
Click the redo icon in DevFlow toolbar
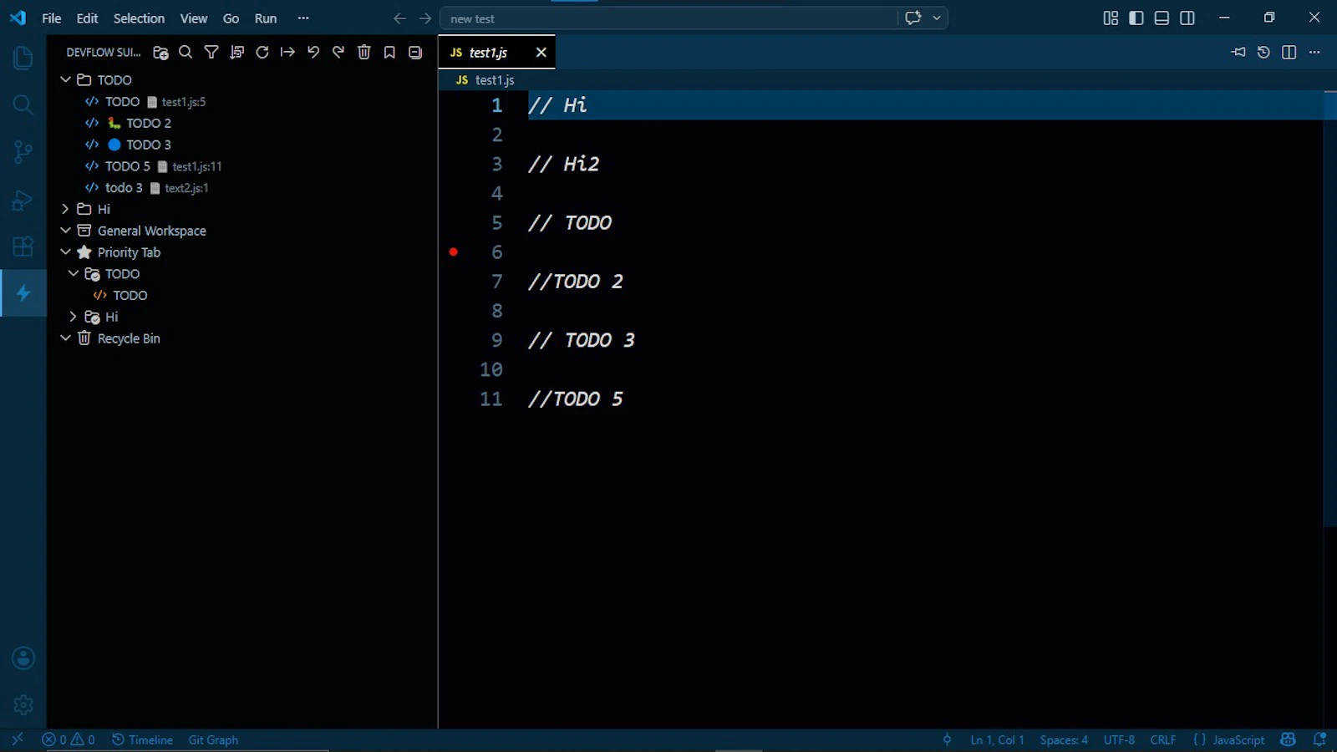point(338,53)
